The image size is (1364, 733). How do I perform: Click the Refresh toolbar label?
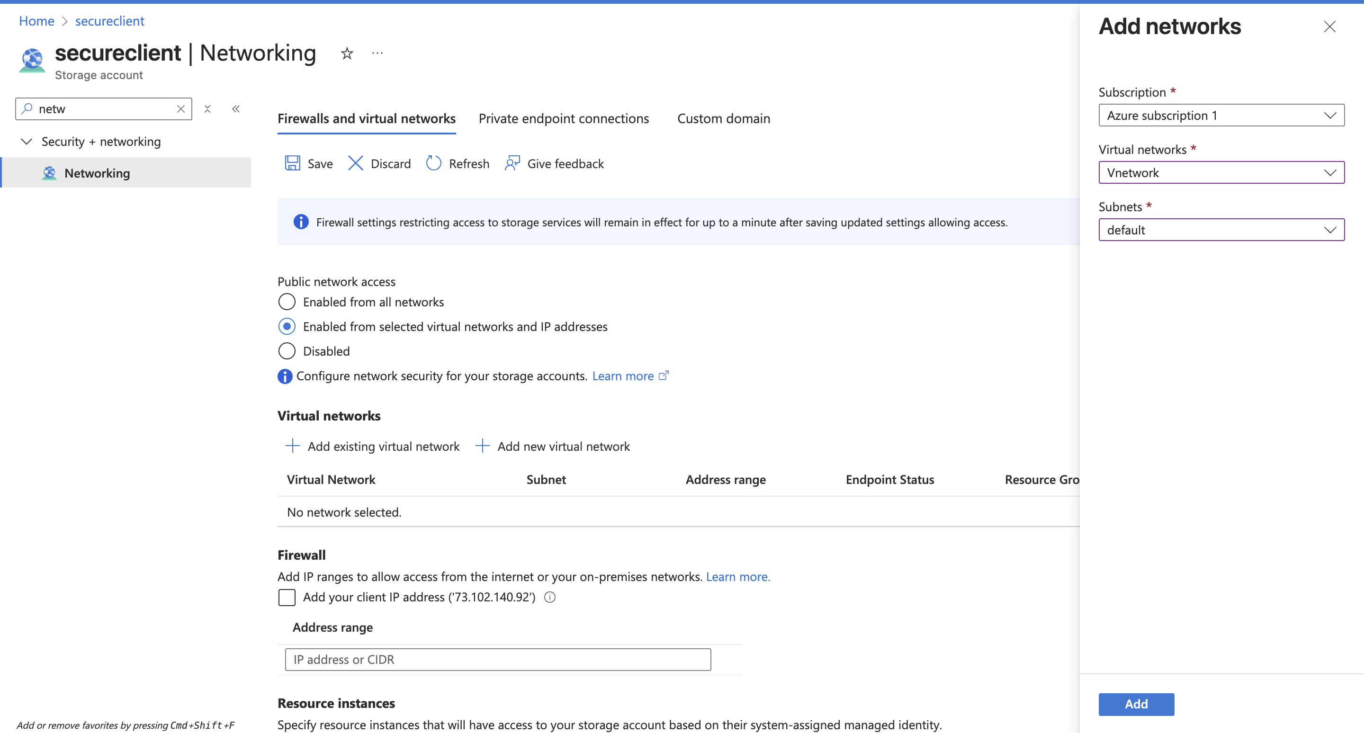(x=469, y=163)
